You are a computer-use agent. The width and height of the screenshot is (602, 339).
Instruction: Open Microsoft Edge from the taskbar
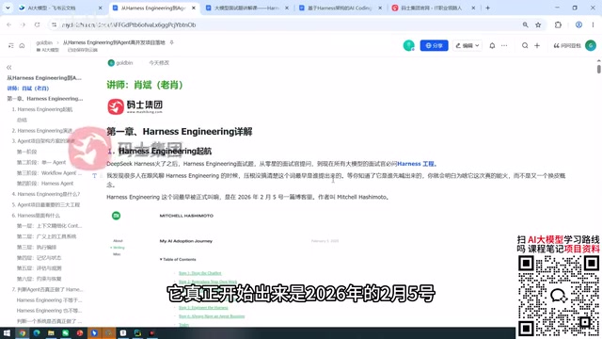pos(37,332)
